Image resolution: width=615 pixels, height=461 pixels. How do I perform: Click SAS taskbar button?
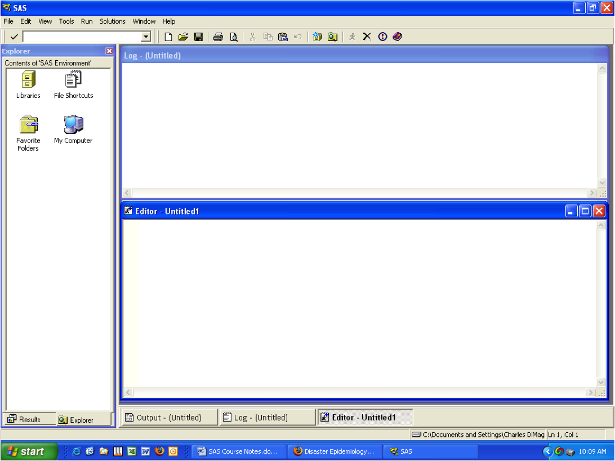coord(430,451)
